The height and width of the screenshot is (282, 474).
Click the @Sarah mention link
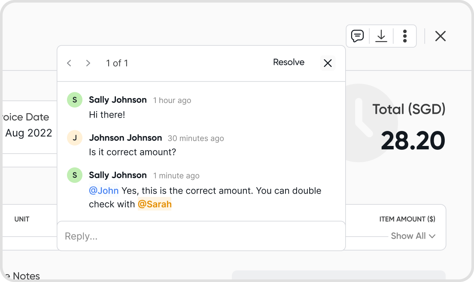(155, 204)
